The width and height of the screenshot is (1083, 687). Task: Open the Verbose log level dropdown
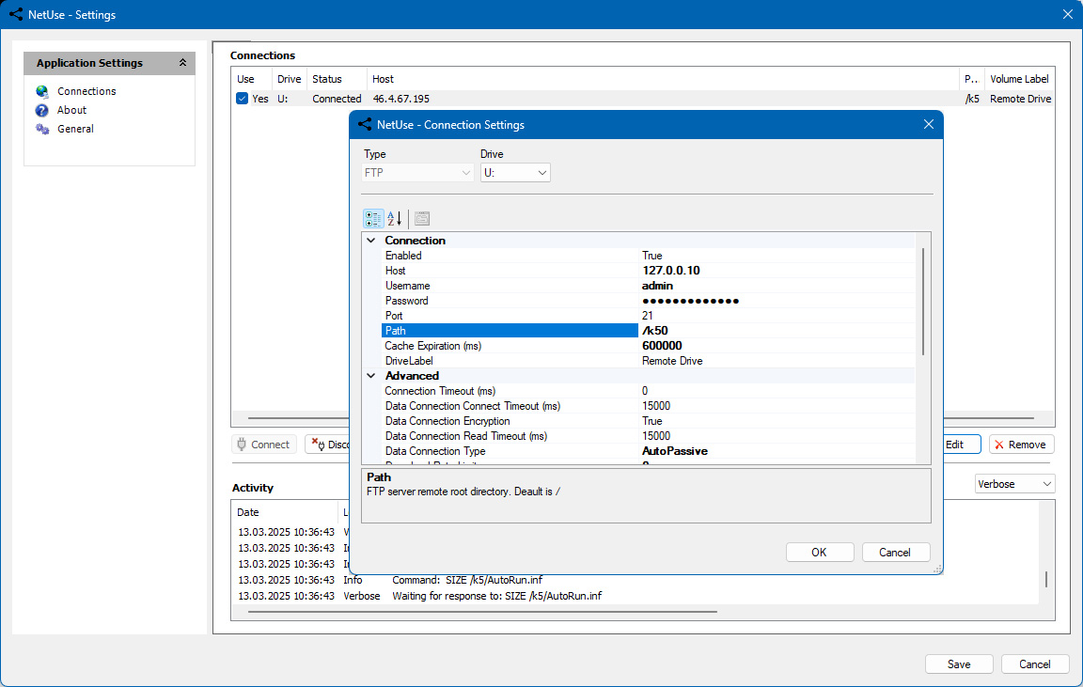(1014, 484)
